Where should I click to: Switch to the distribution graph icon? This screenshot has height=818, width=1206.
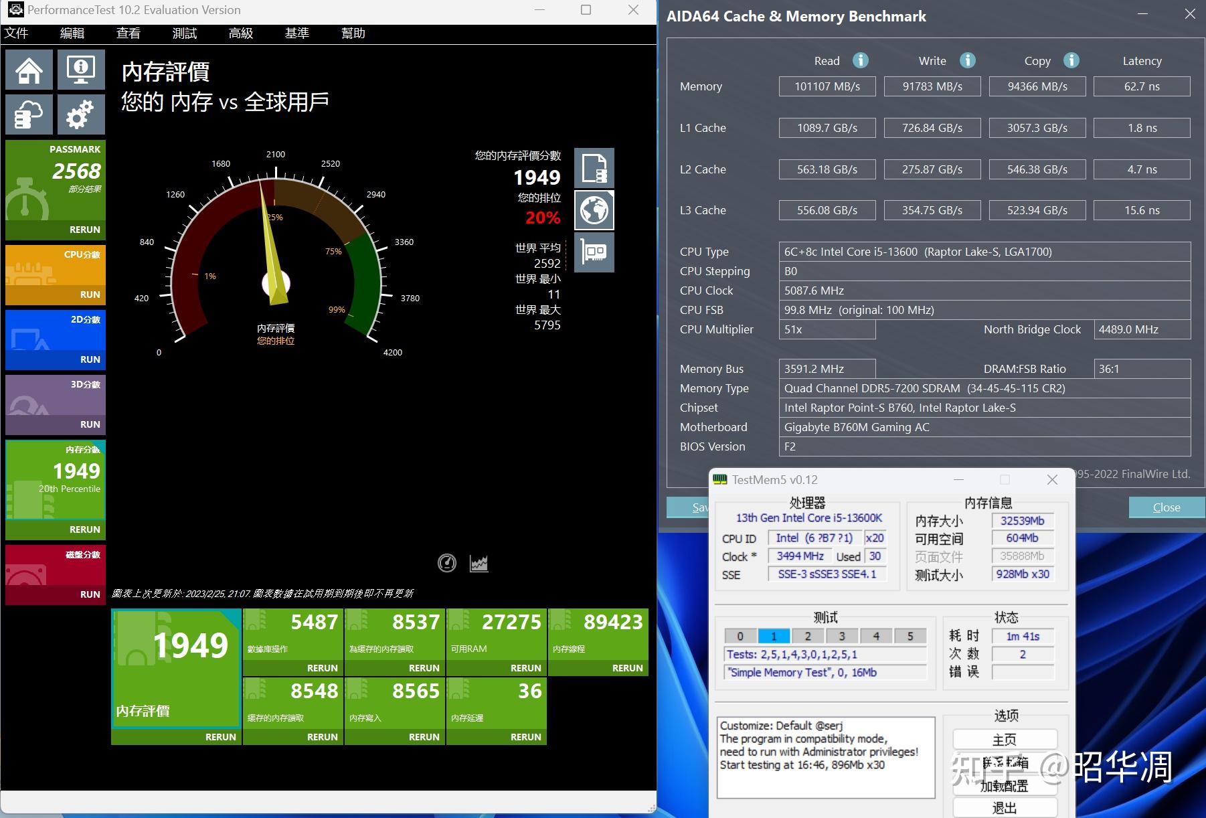[479, 564]
